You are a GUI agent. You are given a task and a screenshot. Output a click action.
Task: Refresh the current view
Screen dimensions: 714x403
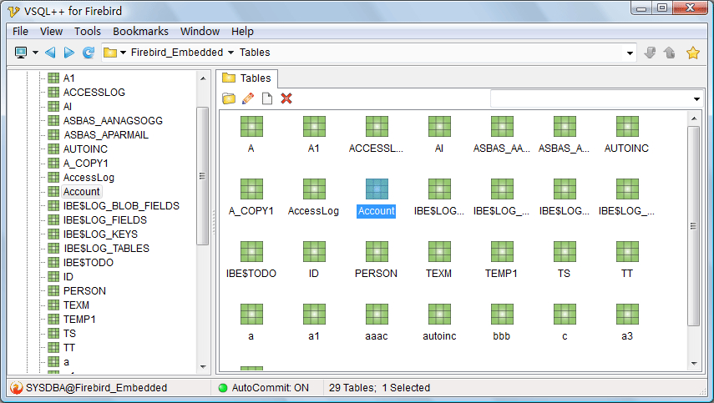pos(89,53)
